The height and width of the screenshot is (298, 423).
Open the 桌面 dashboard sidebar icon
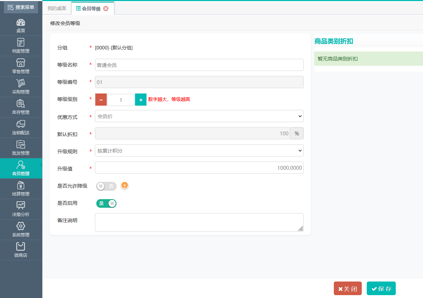(x=21, y=26)
